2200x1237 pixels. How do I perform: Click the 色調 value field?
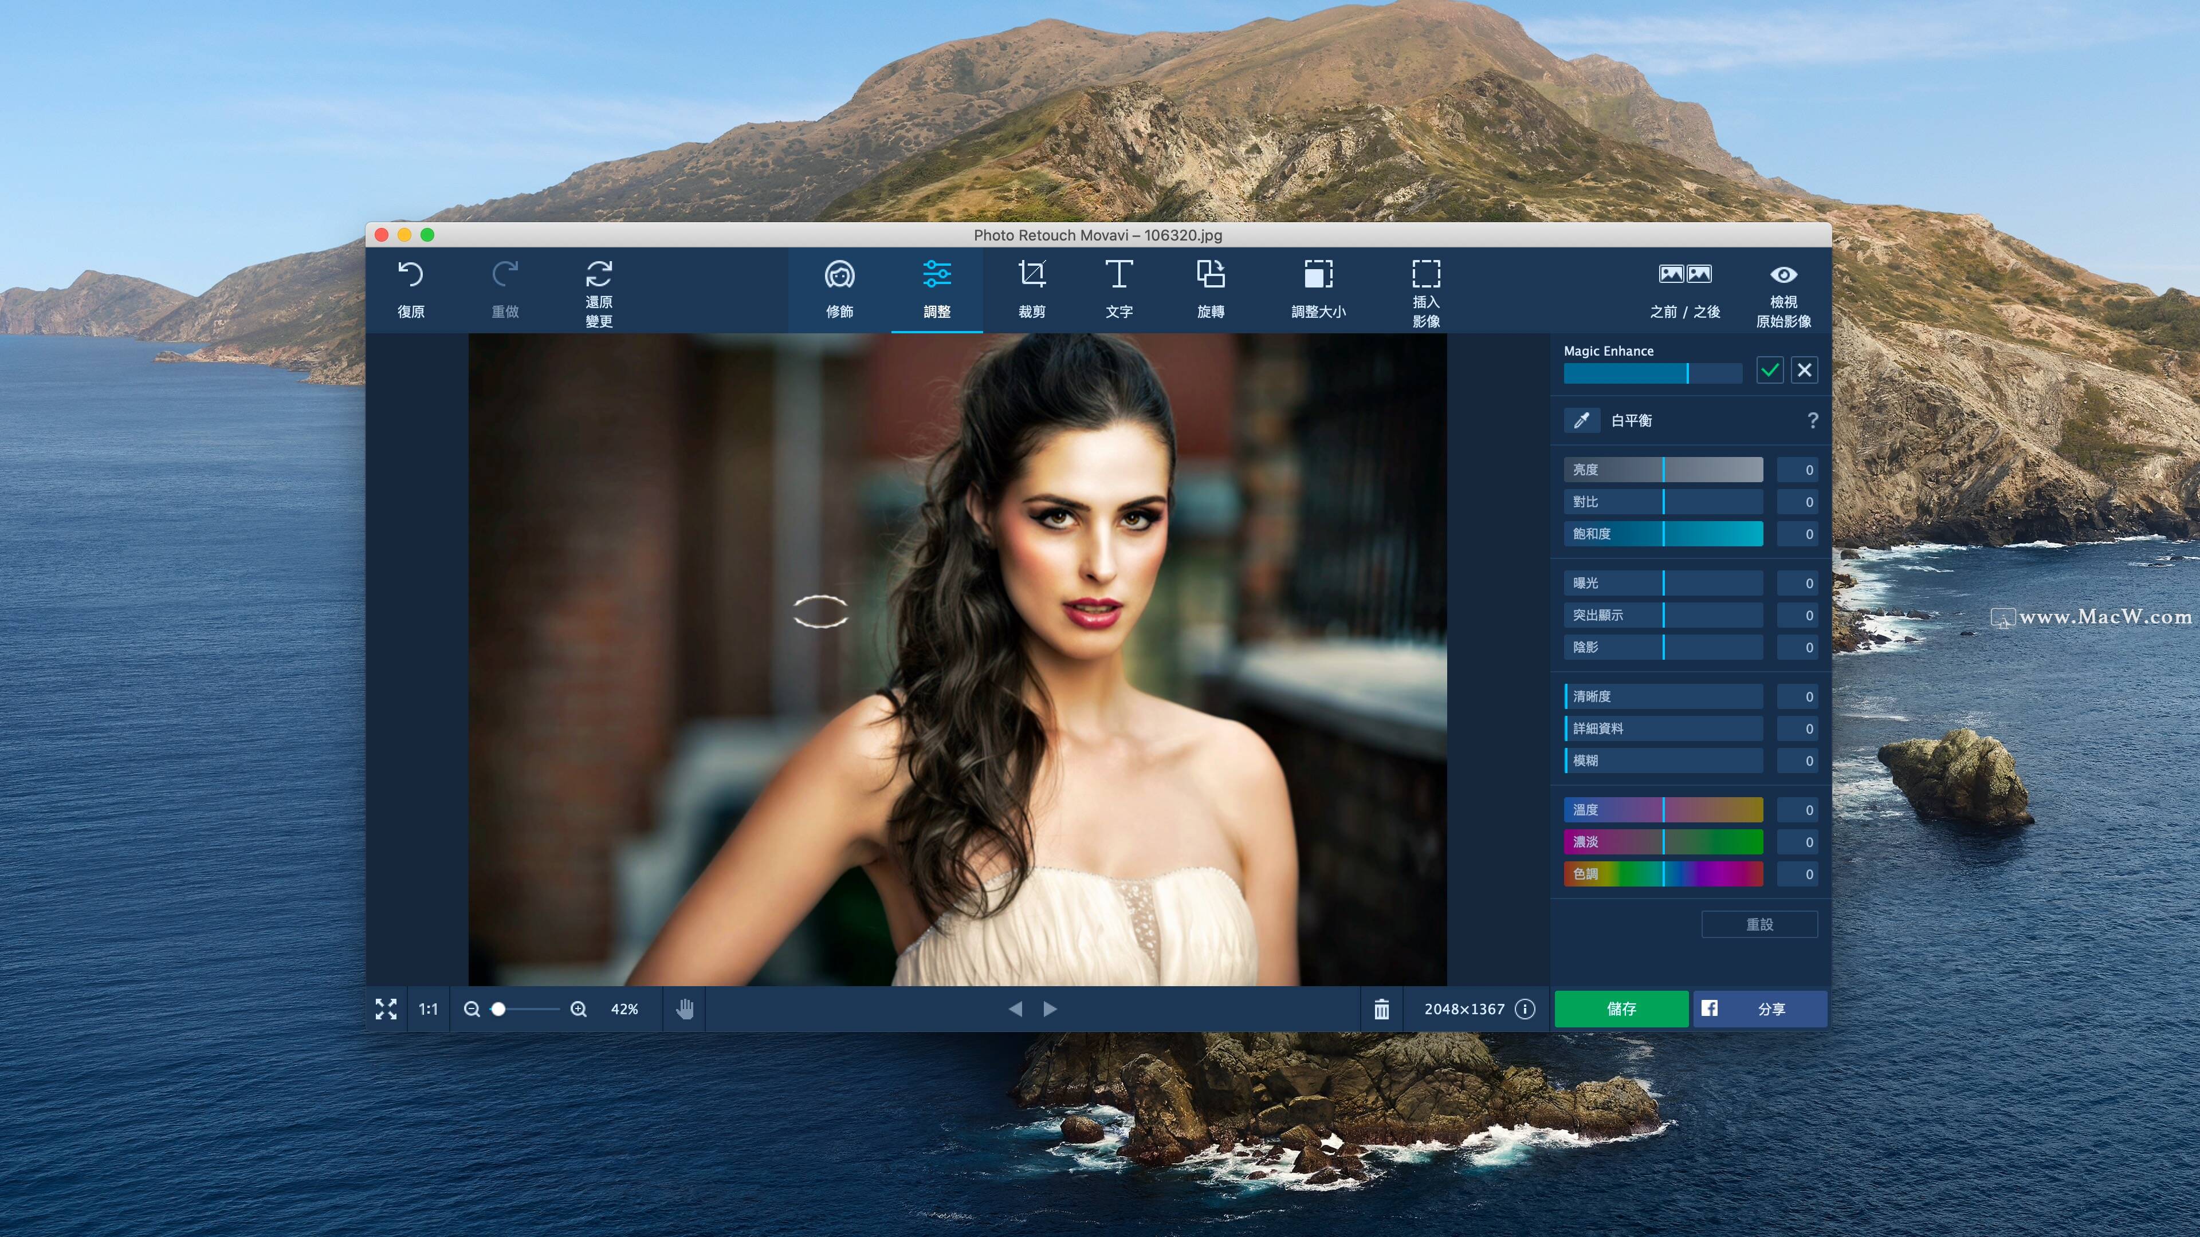(1797, 874)
